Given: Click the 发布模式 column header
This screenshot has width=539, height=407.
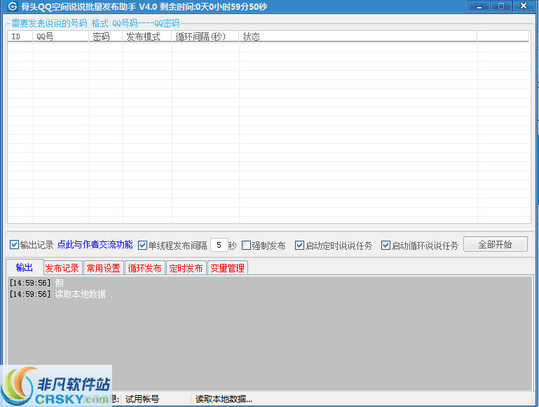Looking at the screenshot, I should click(x=146, y=36).
